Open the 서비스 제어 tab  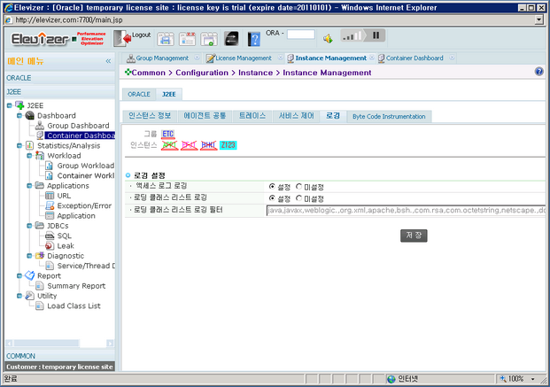click(x=296, y=116)
